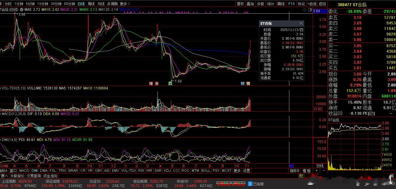Click the 返回 button
The width and height of the screenshot is (396, 189).
pos(322,4)
